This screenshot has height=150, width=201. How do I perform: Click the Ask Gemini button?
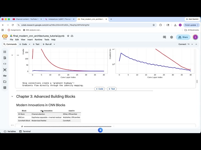192,19
